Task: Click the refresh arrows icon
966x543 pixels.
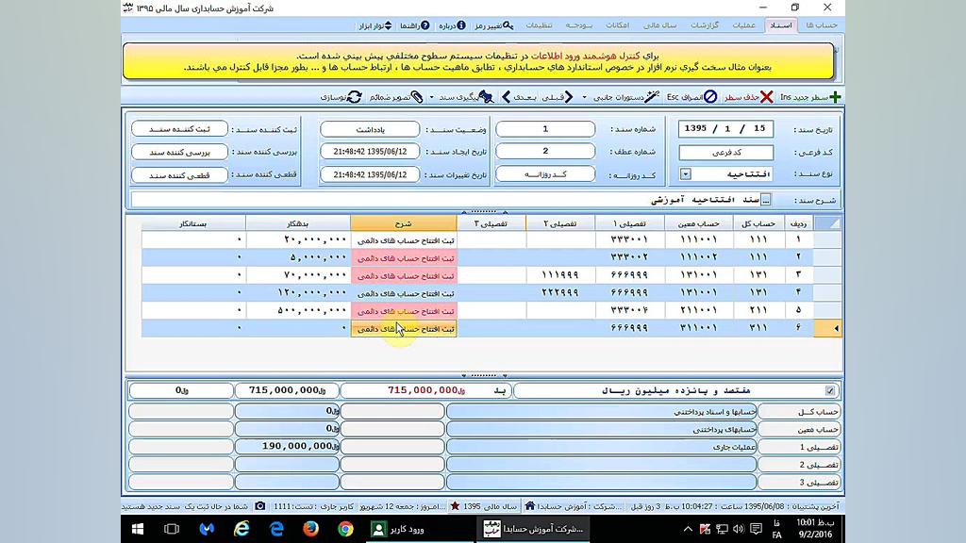Action: tap(355, 97)
